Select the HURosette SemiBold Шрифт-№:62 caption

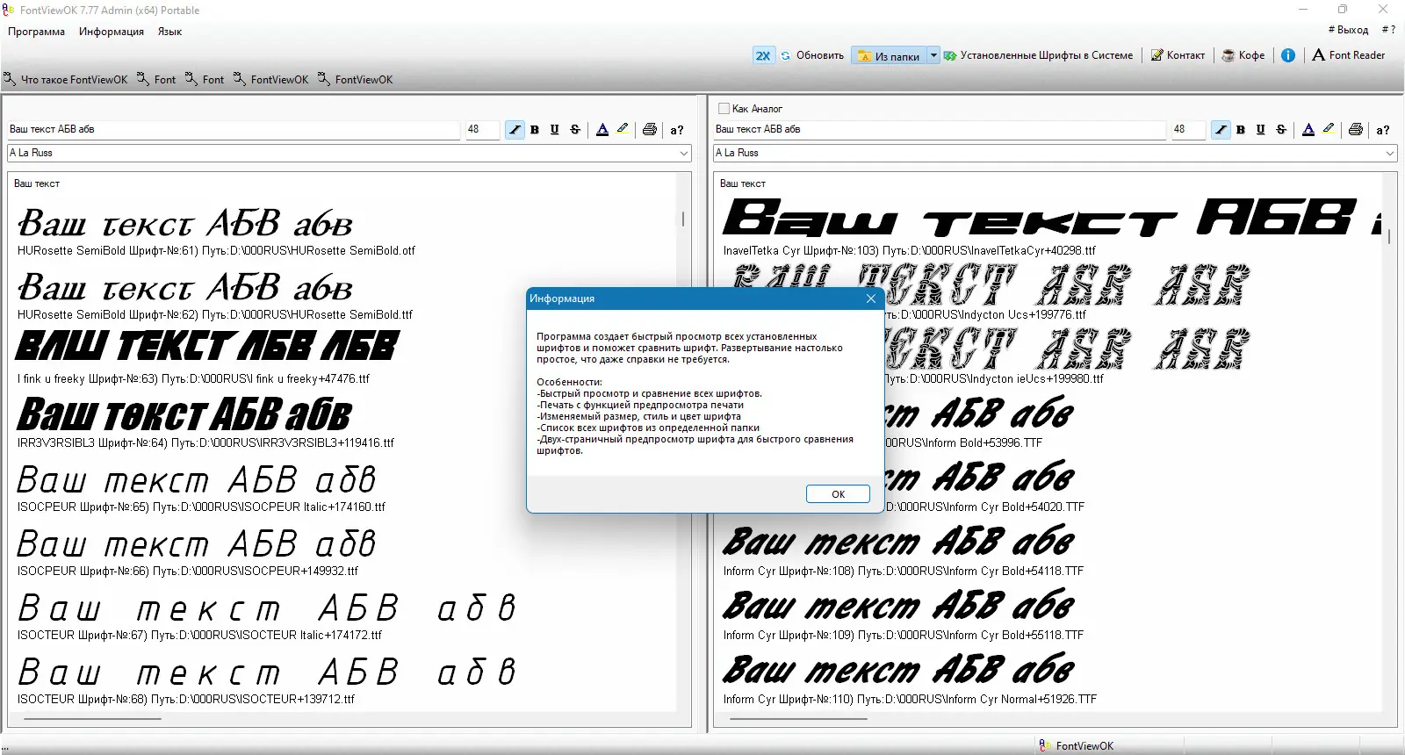click(214, 315)
